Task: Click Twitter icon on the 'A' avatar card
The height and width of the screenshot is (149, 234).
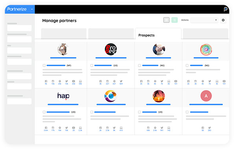Action: point(210,128)
